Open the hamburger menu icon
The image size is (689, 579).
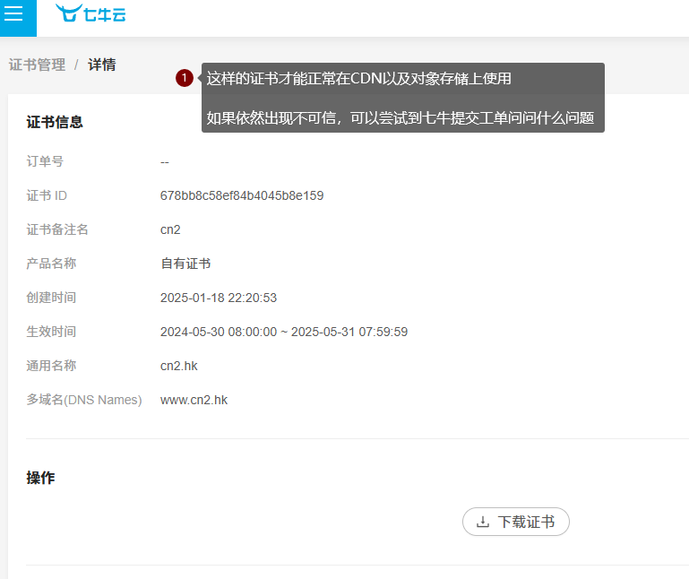tap(13, 13)
